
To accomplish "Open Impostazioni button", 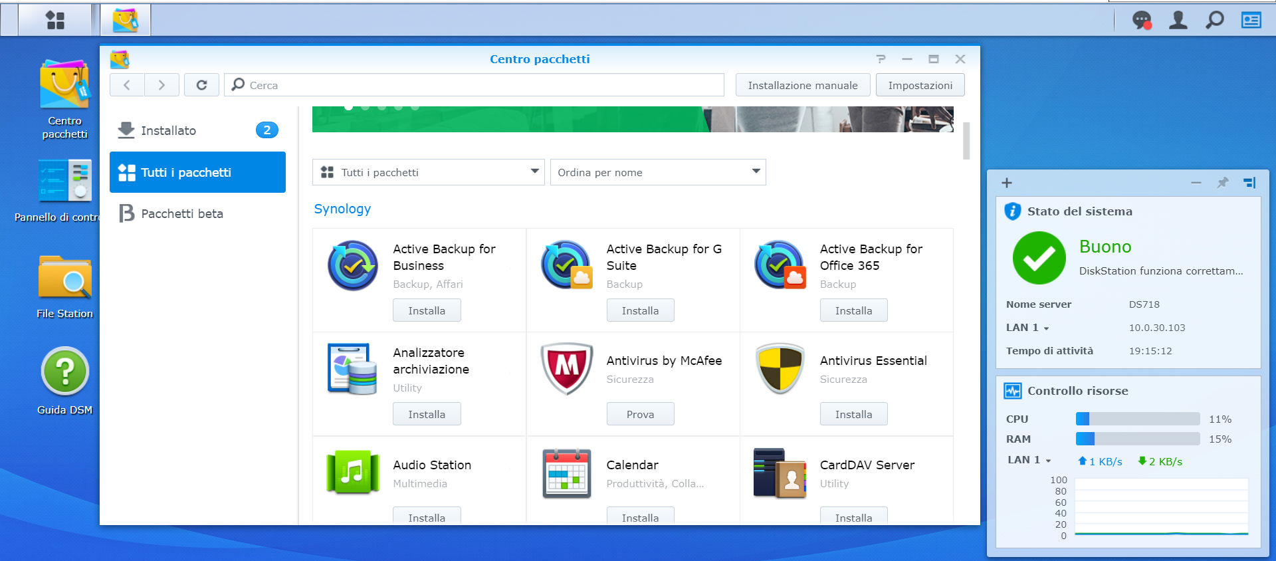I will click(920, 85).
